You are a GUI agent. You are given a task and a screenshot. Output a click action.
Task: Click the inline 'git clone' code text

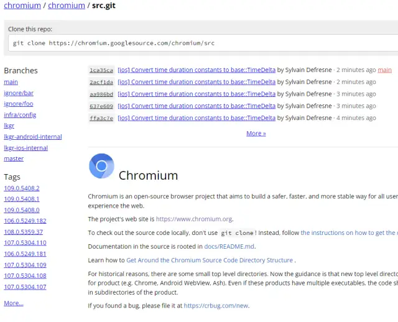point(237,233)
